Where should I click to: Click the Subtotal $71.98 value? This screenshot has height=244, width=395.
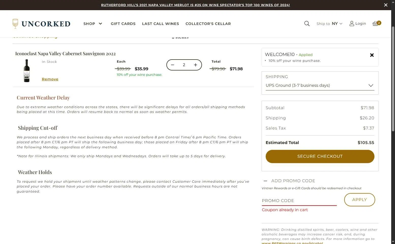pyautogui.click(x=367, y=108)
